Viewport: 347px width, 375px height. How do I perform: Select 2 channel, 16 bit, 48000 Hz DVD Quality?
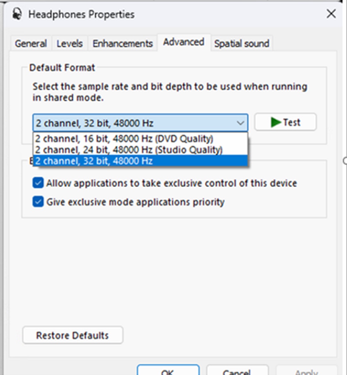pos(125,138)
